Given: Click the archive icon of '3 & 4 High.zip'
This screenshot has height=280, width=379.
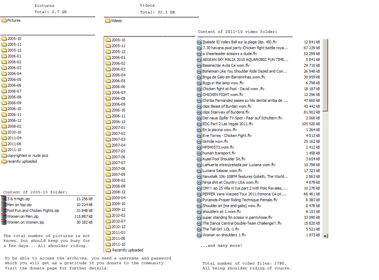Looking at the screenshot, I should (4, 199).
